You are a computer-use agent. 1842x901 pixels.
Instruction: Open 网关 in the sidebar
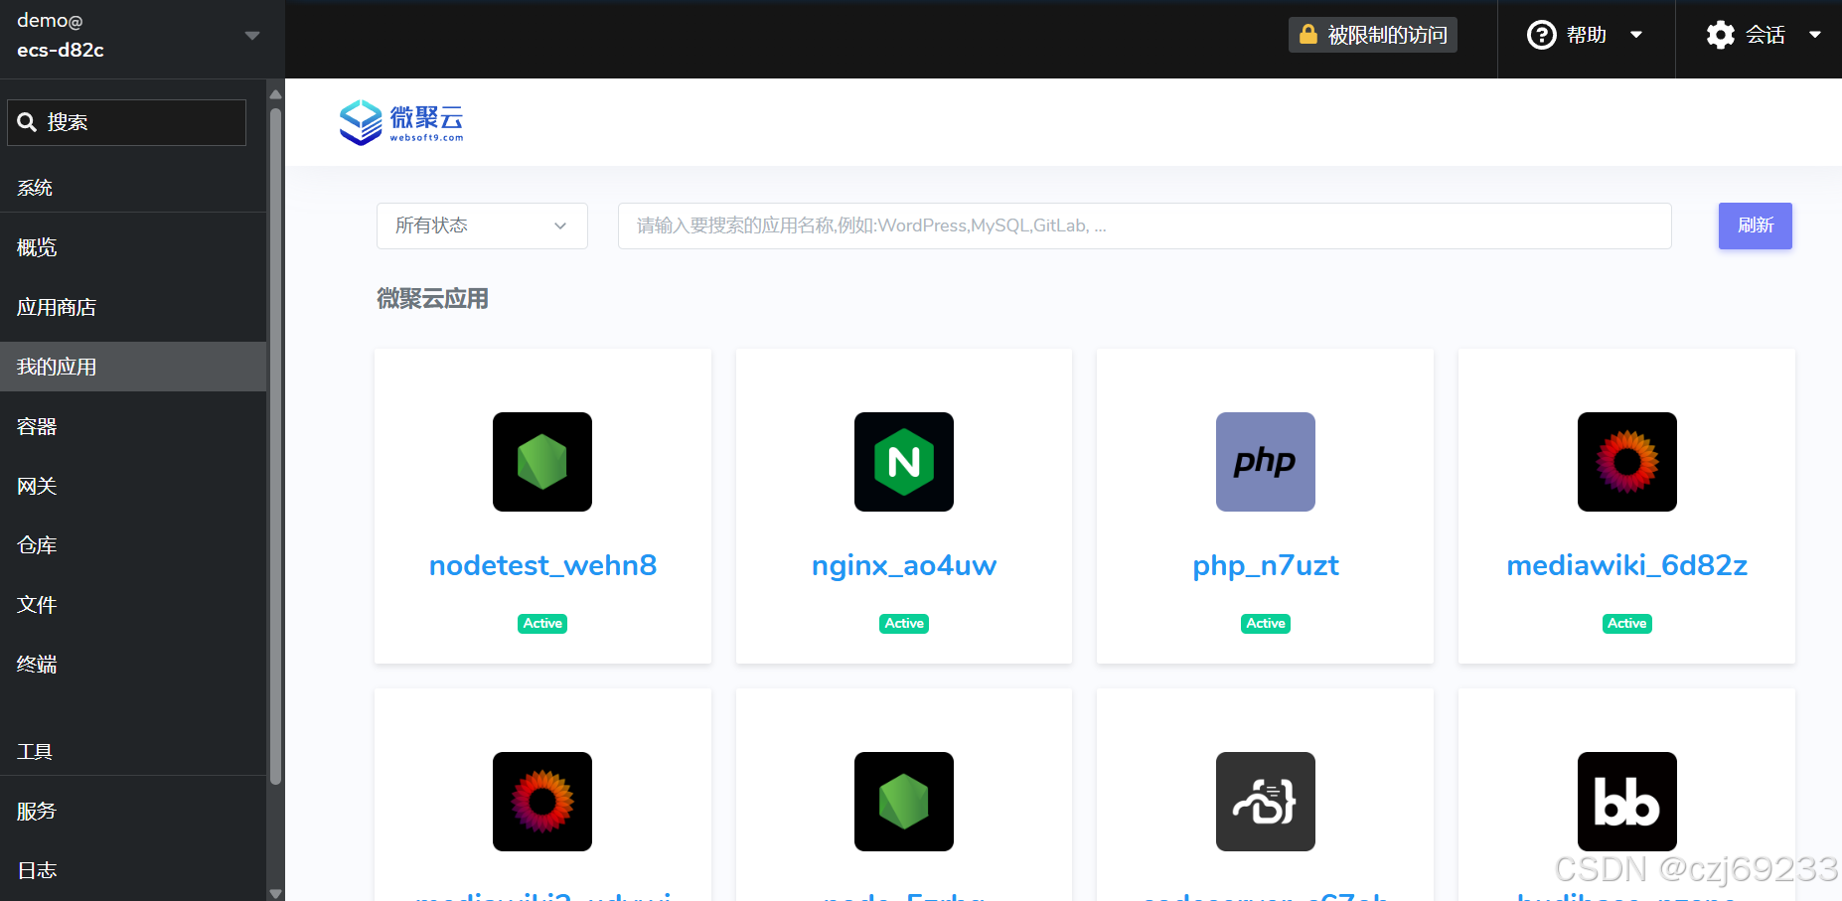pyautogui.click(x=133, y=486)
